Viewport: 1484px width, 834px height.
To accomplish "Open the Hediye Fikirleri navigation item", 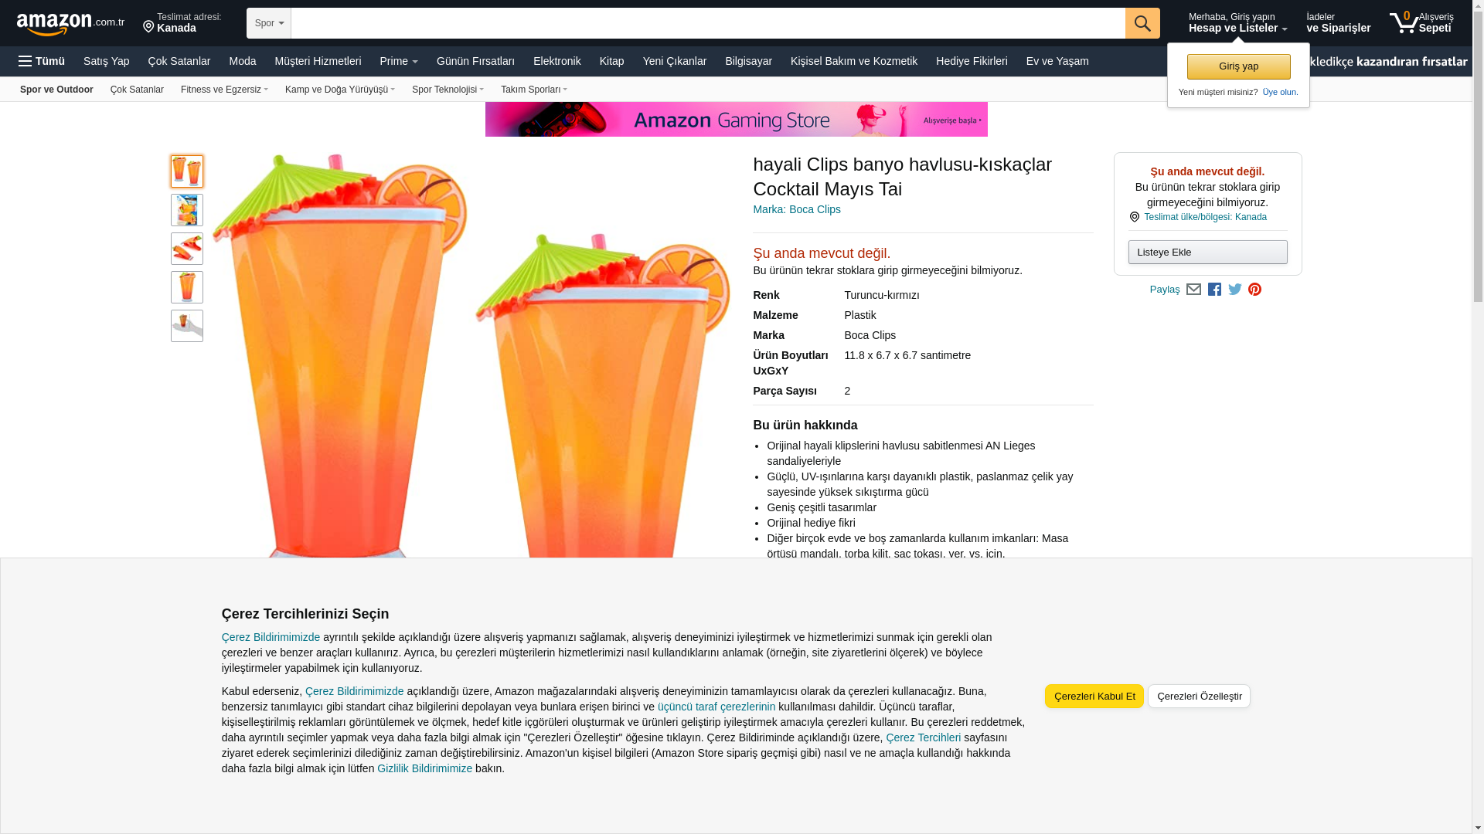I will tap(972, 61).
